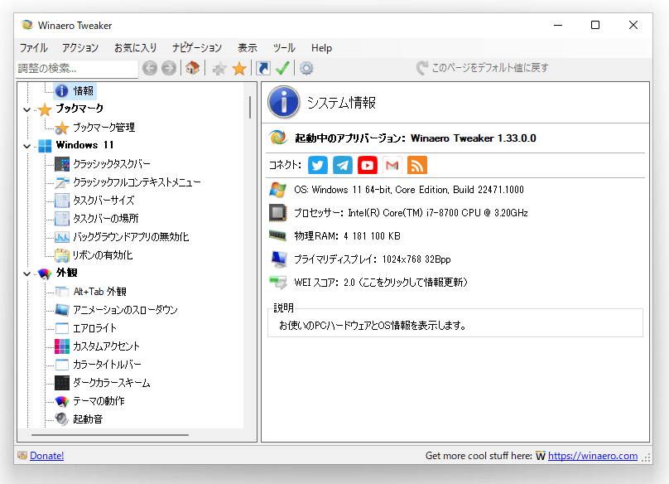The width and height of the screenshot is (669, 484).
Task: Click WEI スコア text to refresh the score
Action: pos(381,283)
